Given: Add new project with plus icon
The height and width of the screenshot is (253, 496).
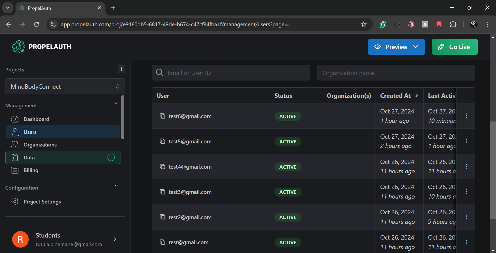Looking at the screenshot, I should (x=121, y=69).
